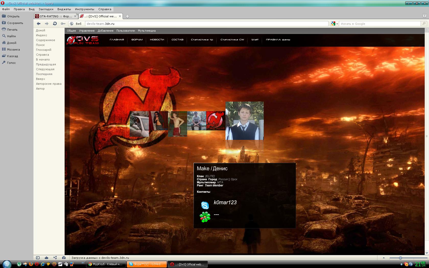Open the Закладки menu
This screenshot has width=429, height=268.
(x=46, y=9)
